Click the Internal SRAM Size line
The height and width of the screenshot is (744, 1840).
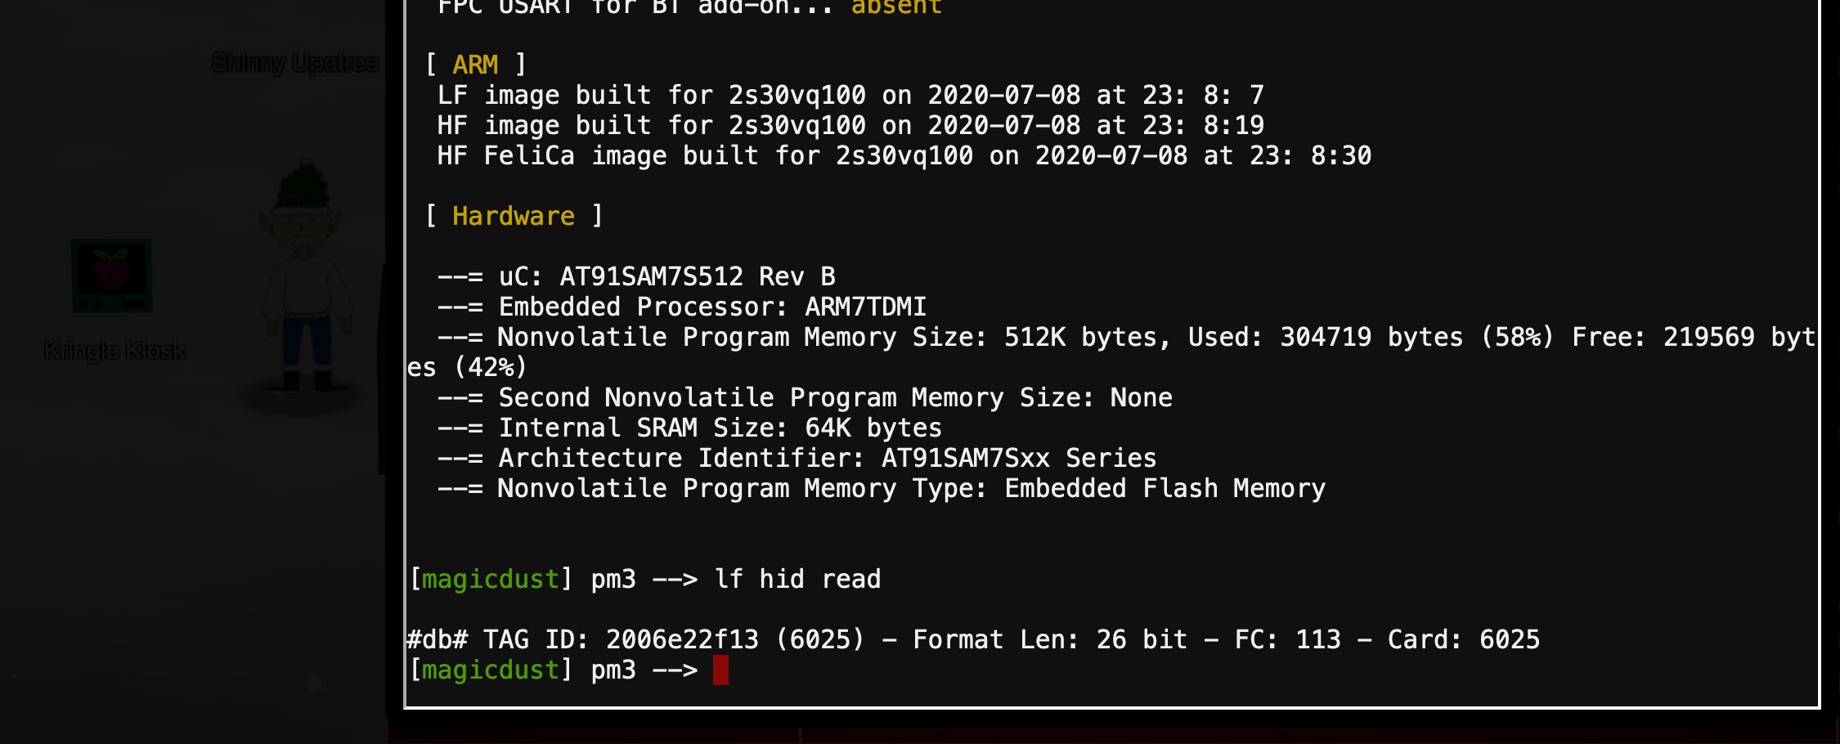pos(689,428)
